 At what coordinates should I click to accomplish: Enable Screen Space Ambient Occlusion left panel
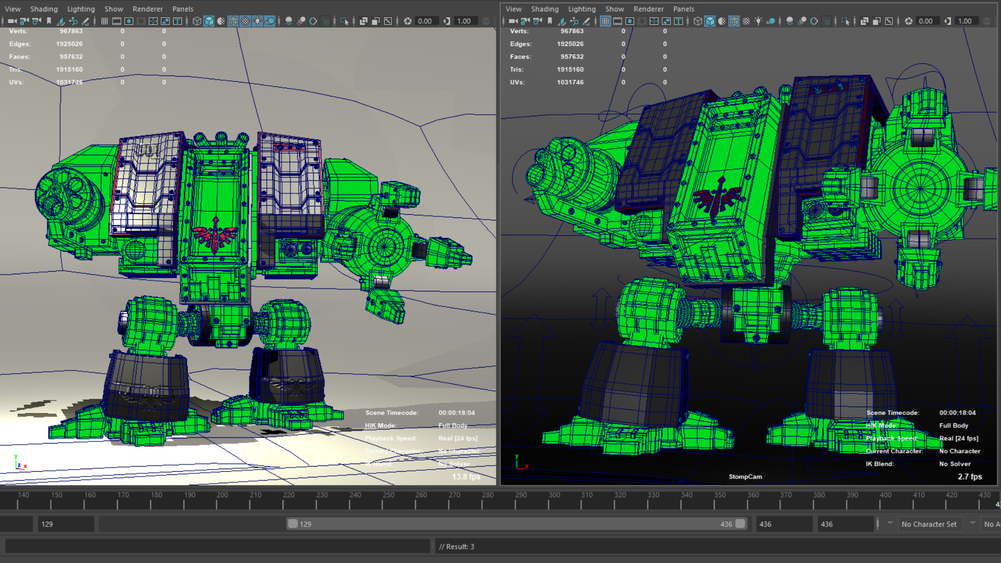289,21
